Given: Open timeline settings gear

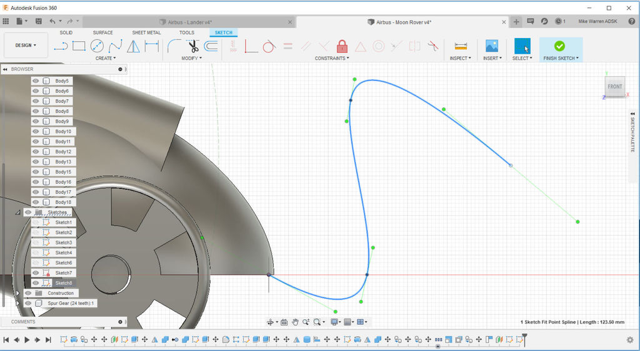Looking at the screenshot, I should pyautogui.click(x=630, y=340).
